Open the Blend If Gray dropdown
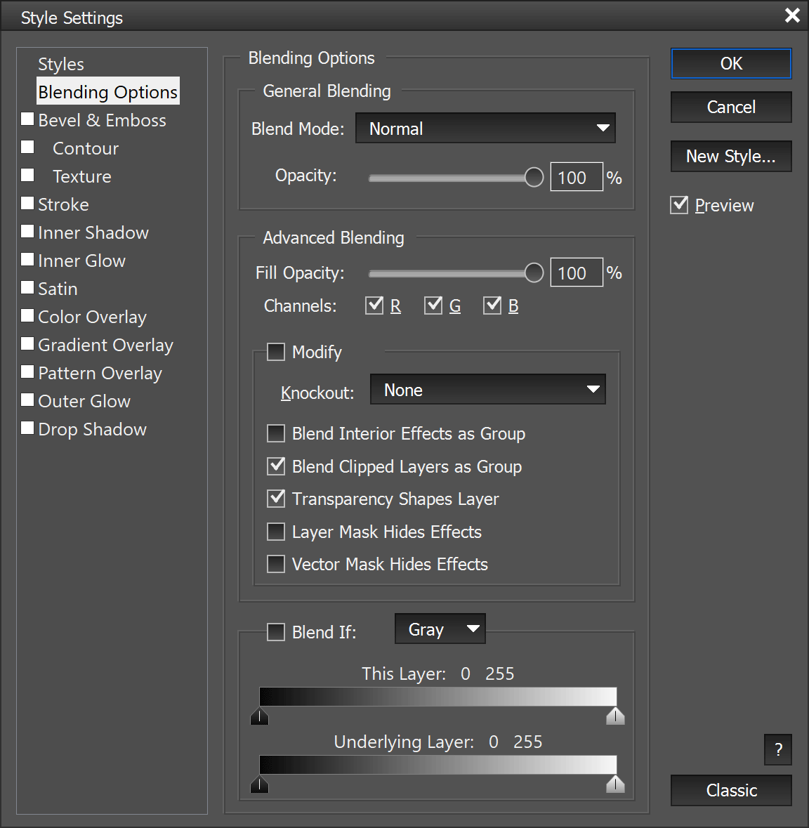The image size is (809, 828). point(440,629)
